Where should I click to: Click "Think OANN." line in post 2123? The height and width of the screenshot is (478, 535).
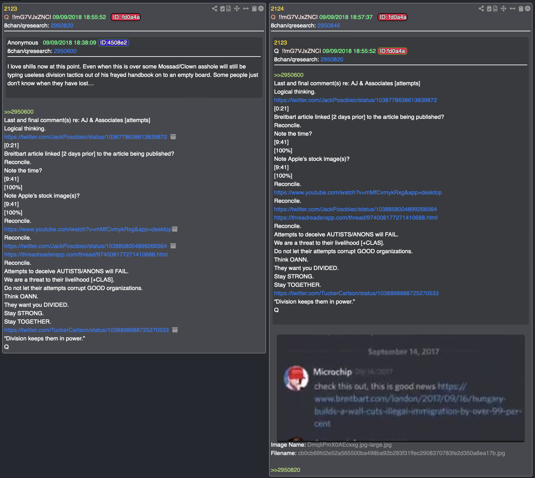[x=21, y=296]
